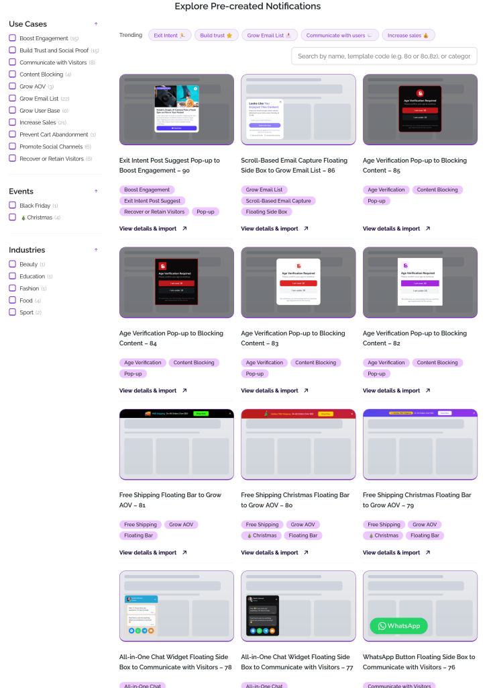Viewport: 495px width, 688px height.
Task: Select the Increase sales trending chip
Action: (x=408, y=35)
